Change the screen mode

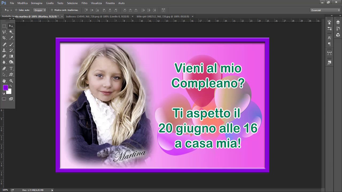(11, 99)
